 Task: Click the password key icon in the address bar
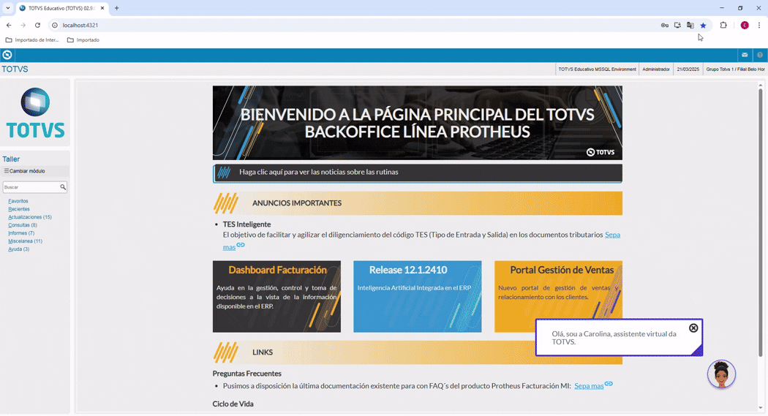(x=665, y=26)
